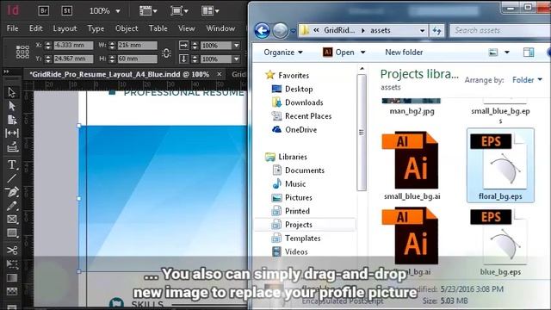Open Adobe Stock via the St icon
551x310 pixels.
tap(67, 10)
